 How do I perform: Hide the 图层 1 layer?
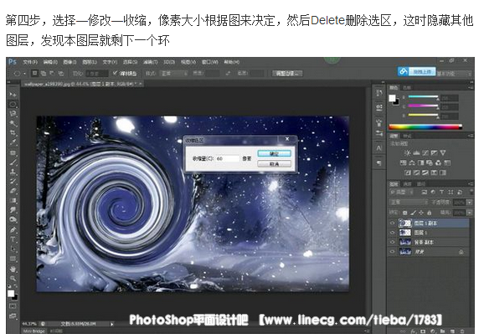[393, 233]
